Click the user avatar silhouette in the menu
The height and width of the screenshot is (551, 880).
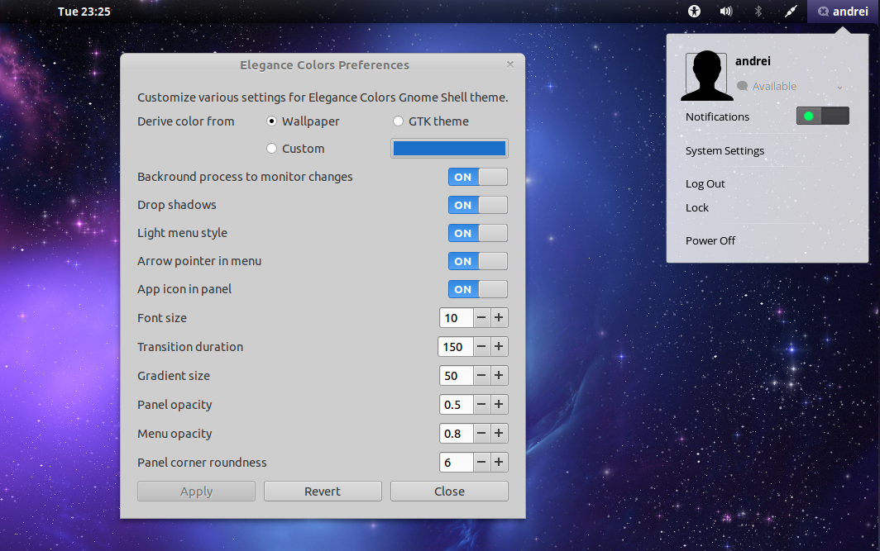coord(706,74)
